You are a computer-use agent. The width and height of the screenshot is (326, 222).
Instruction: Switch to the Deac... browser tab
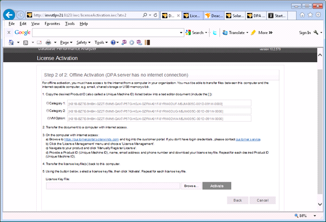coord(214,16)
